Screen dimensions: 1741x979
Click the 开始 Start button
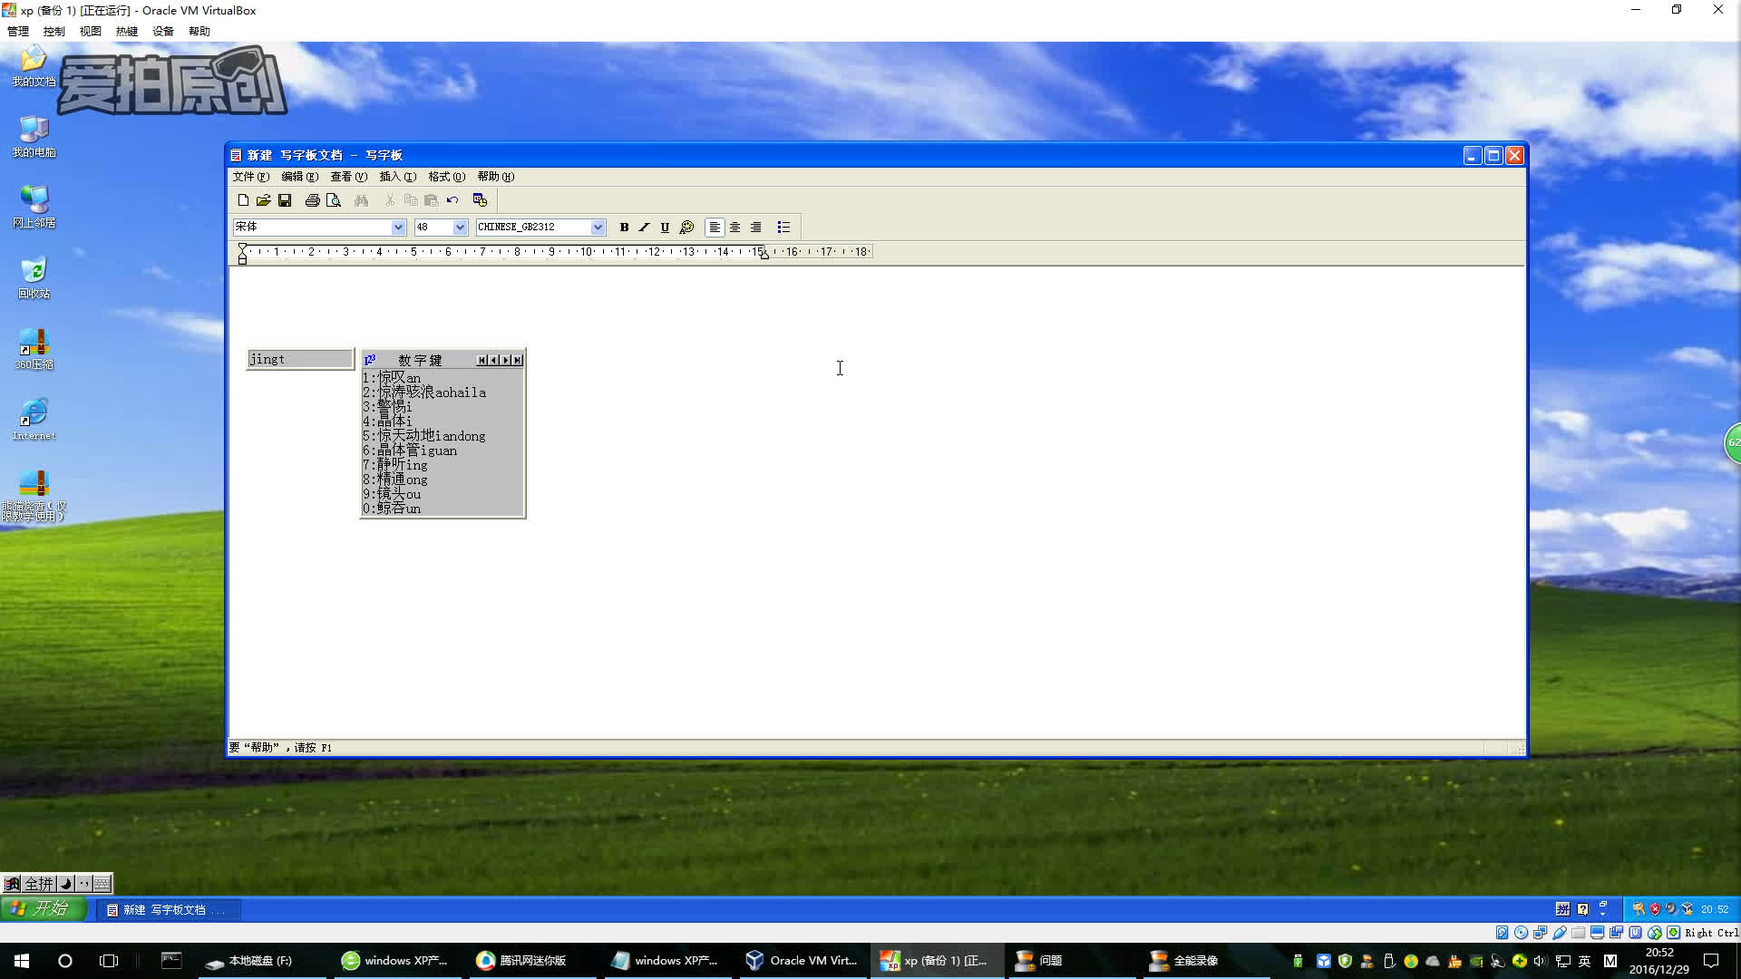coord(44,908)
